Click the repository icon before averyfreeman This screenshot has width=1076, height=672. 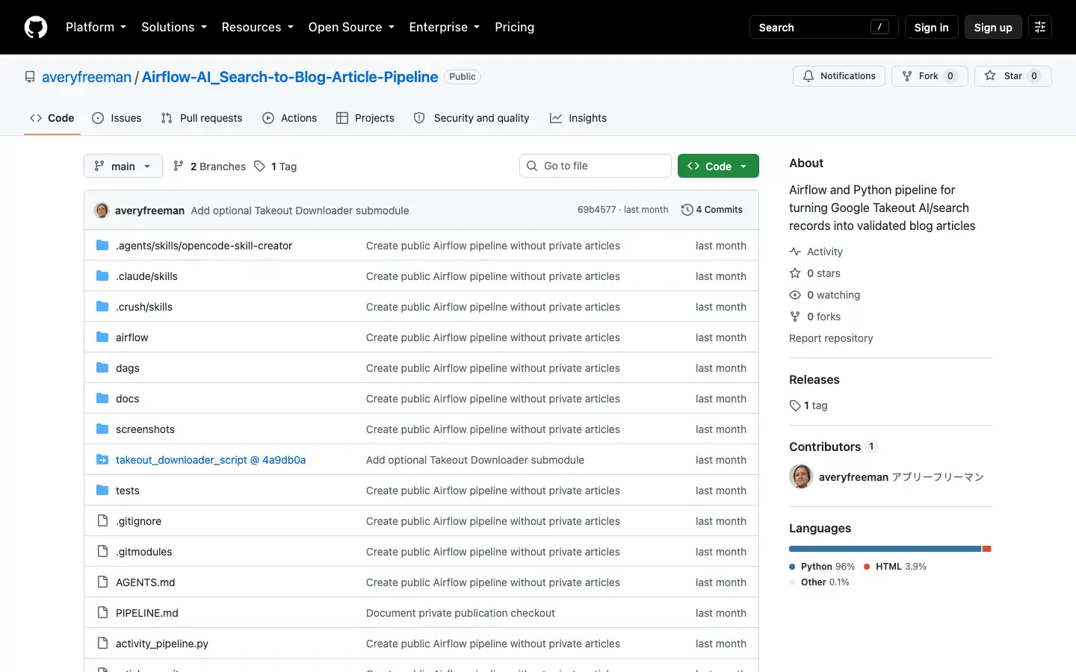(x=30, y=77)
